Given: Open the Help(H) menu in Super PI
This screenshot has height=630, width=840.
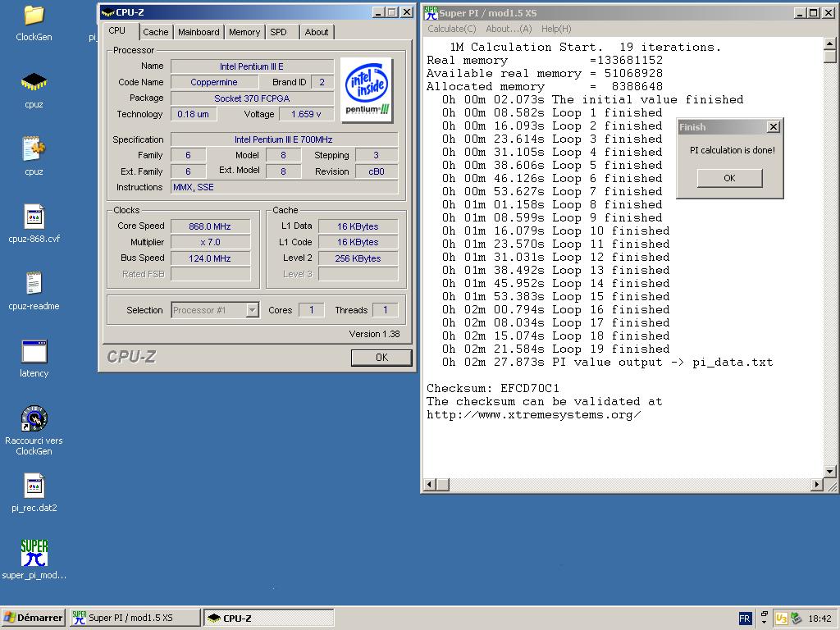Looking at the screenshot, I should coord(556,29).
